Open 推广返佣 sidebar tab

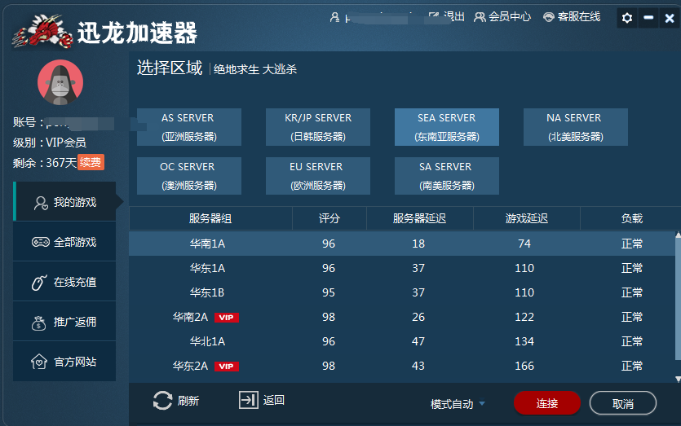64,322
